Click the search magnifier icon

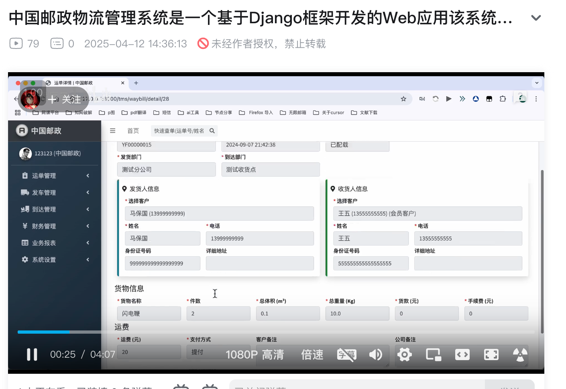(x=212, y=131)
